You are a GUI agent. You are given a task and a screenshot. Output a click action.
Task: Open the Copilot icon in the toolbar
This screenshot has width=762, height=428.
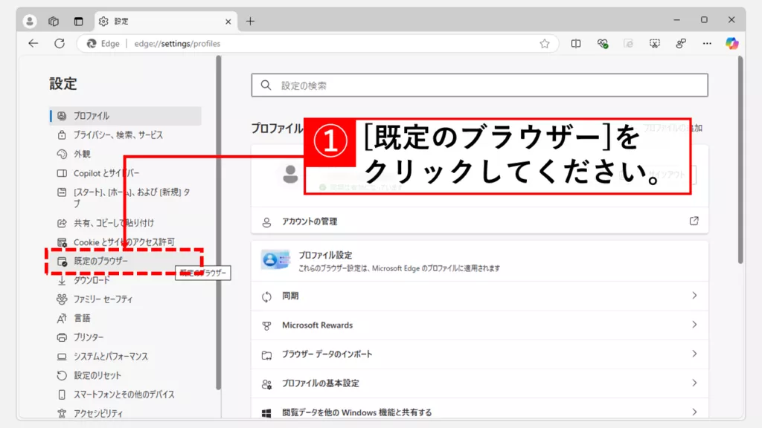[x=732, y=43]
